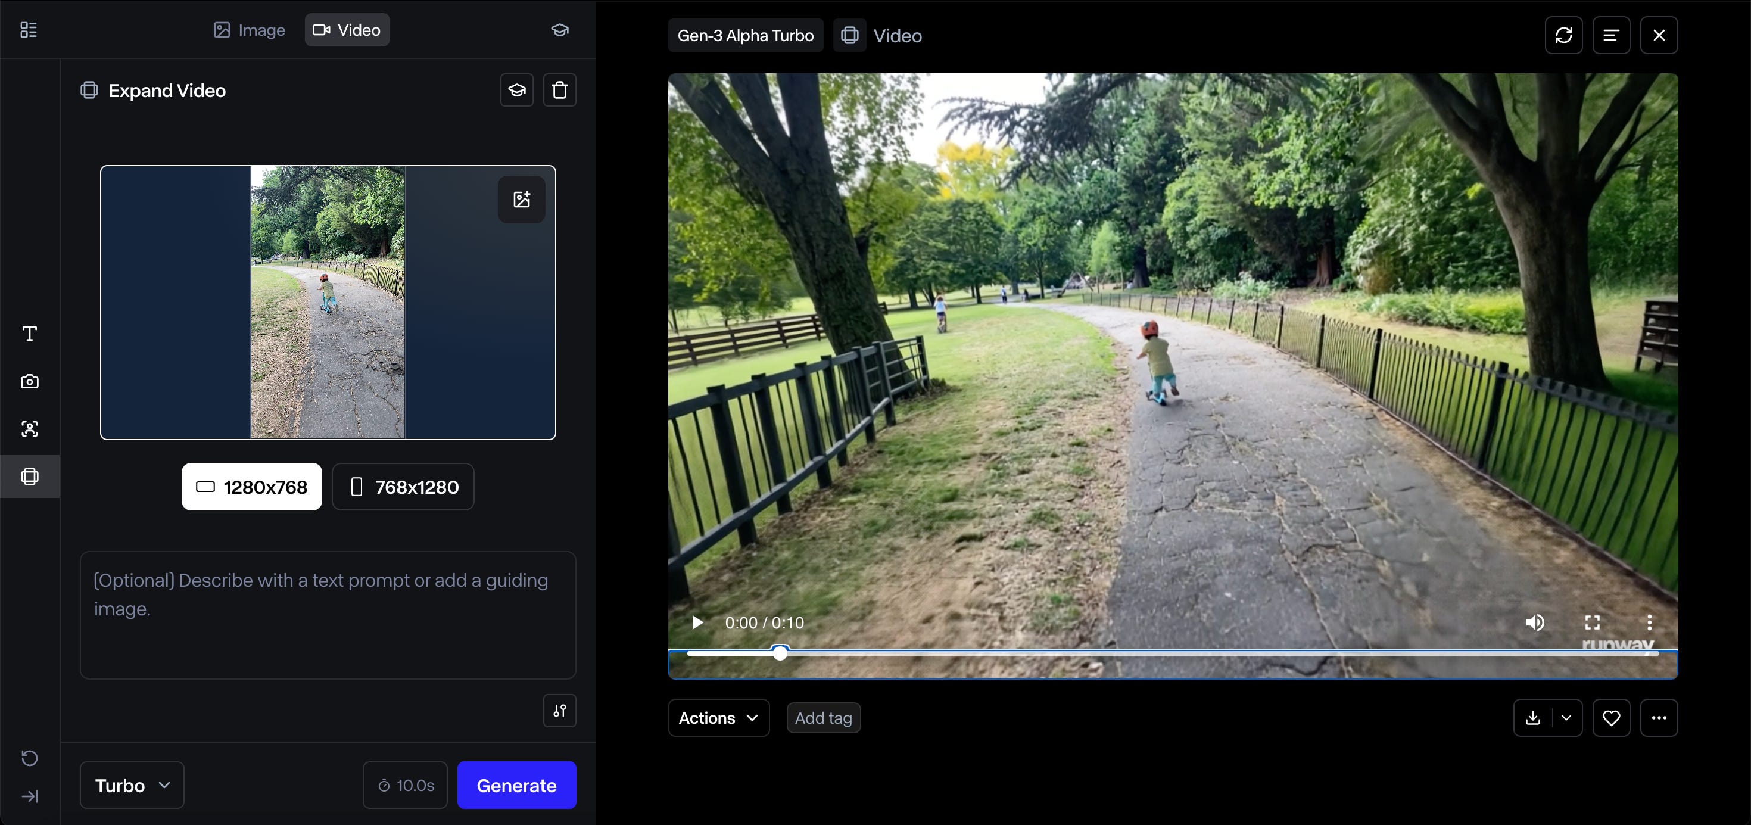Select the camera image-to-video tool
This screenshot has height=825, width=1751.
[x=29, y=381]
